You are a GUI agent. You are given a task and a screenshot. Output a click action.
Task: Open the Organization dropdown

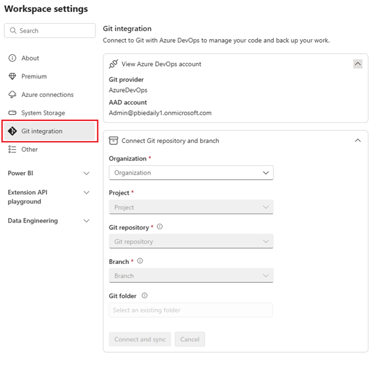click(x=191, y=173)
